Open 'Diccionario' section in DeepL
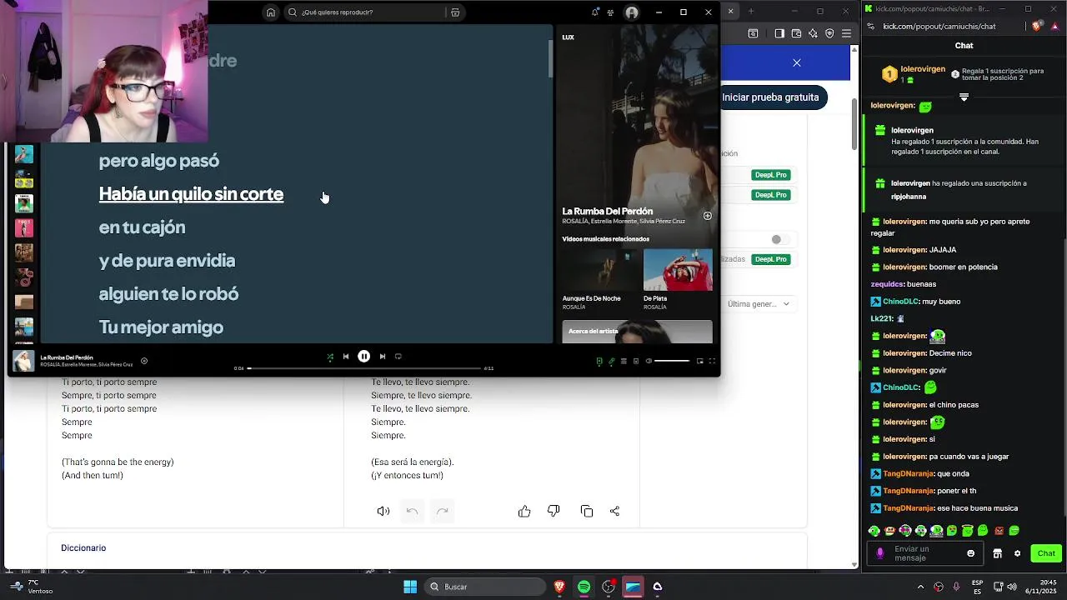The height and width of the screenshot is (600, 1067). click(83, 547)
